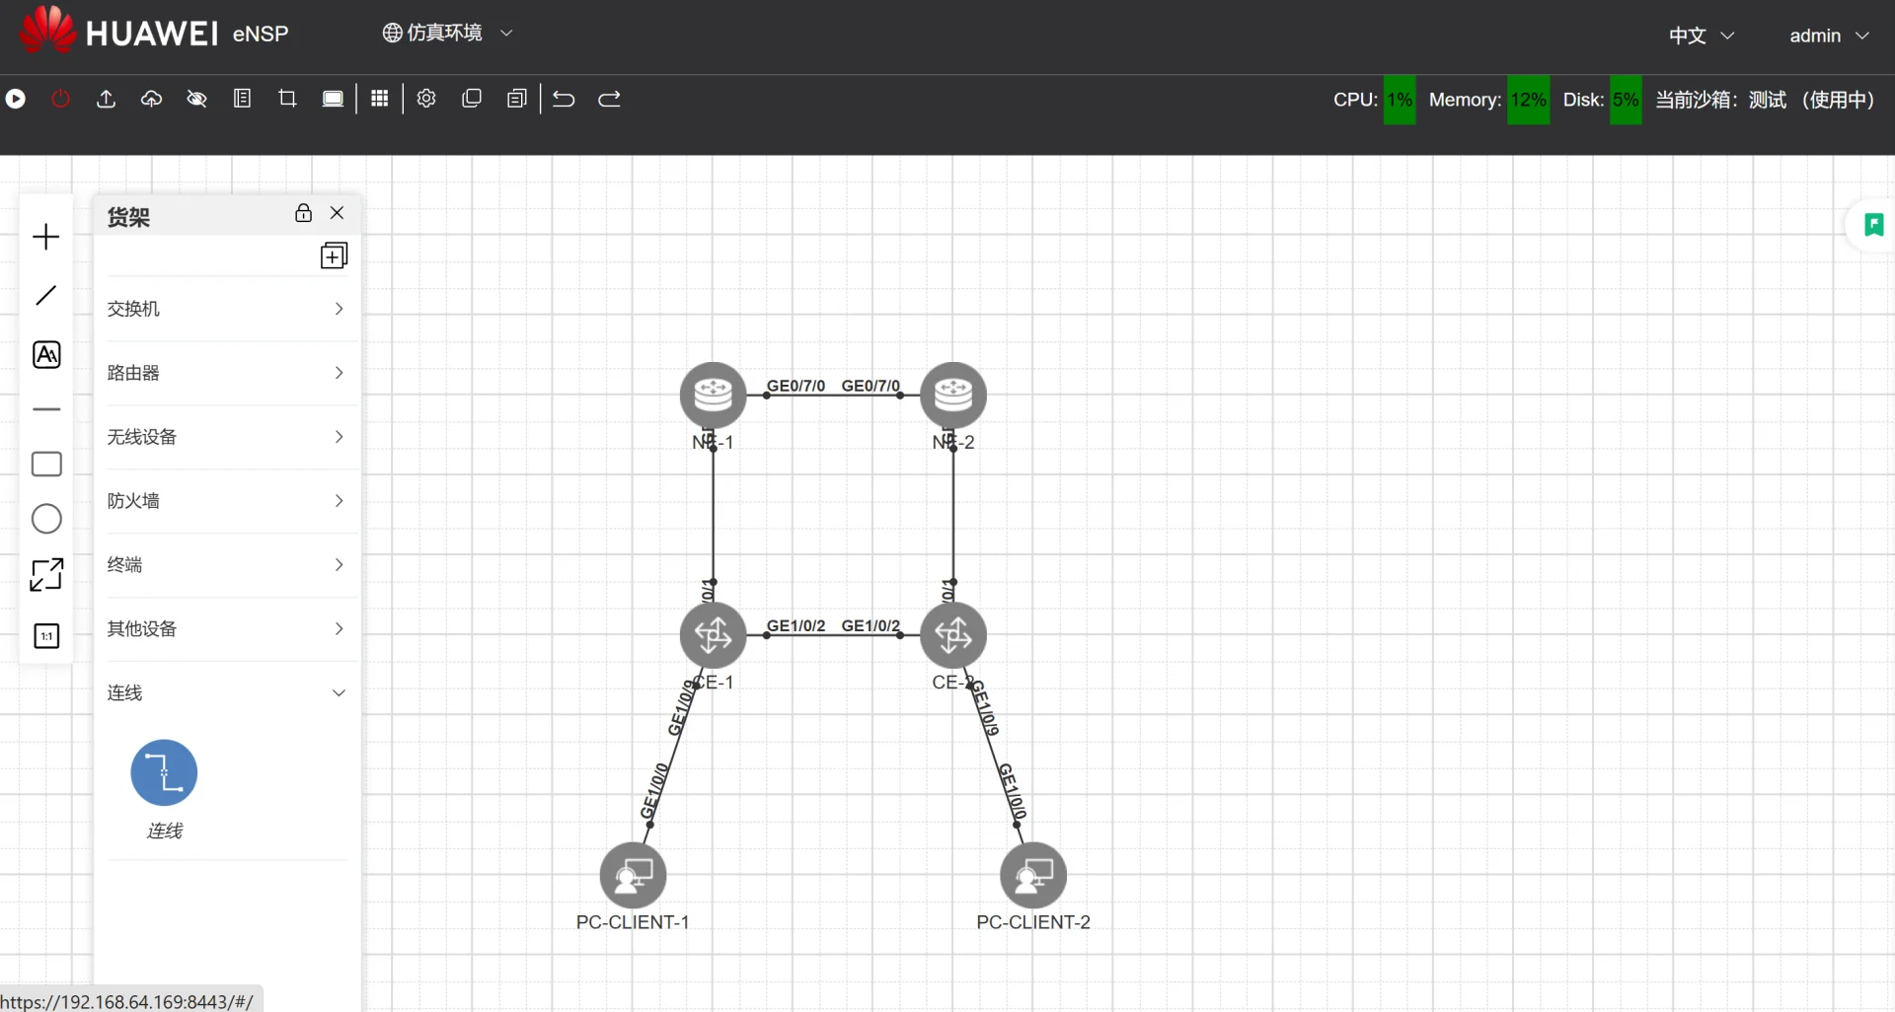Open the admin user menu
1895x1012 pixels.
pyautogui.click(x=1829, y=36)
